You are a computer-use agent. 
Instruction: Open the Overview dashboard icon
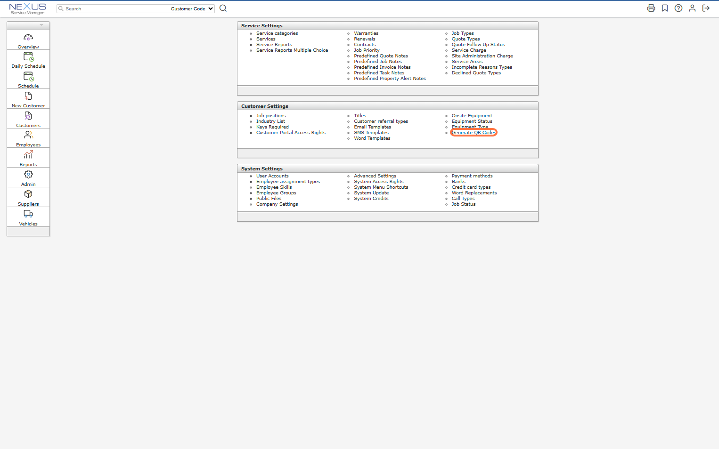28,37
